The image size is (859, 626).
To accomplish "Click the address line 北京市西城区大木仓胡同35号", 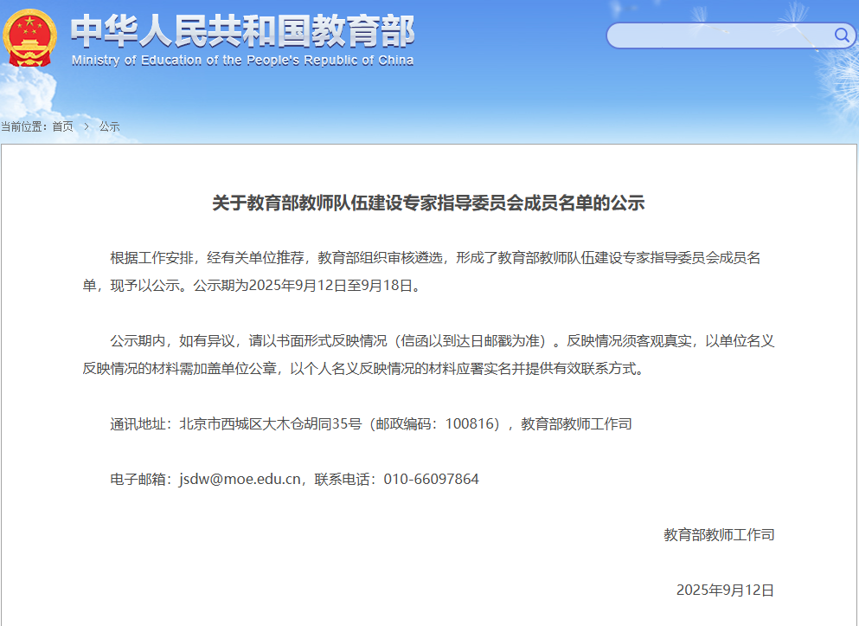I will 271,423.
